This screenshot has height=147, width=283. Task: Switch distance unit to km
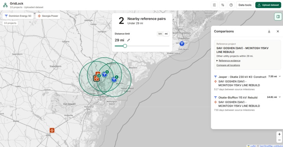point(160,34)
